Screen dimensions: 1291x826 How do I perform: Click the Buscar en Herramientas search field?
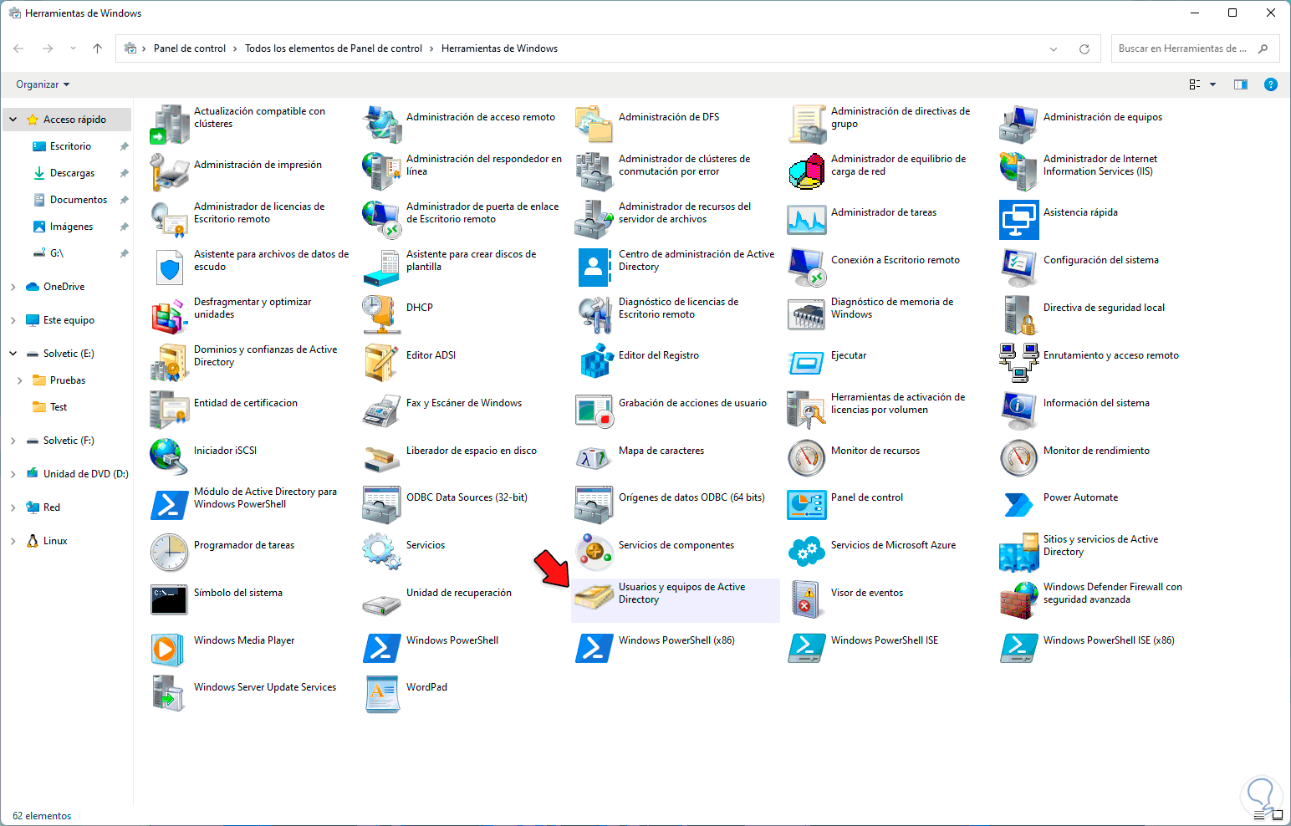click(1194, 48)
